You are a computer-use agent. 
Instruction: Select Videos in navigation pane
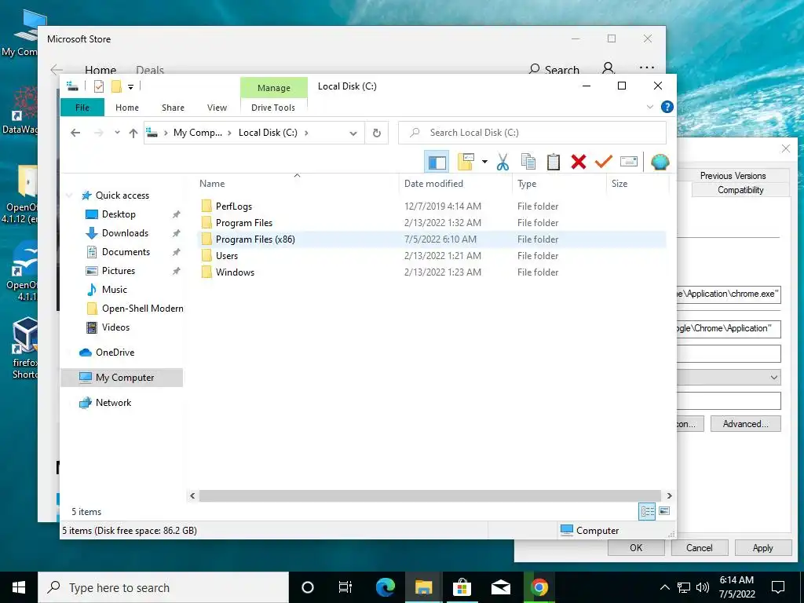pyautogui.click(x=116, y=327)
